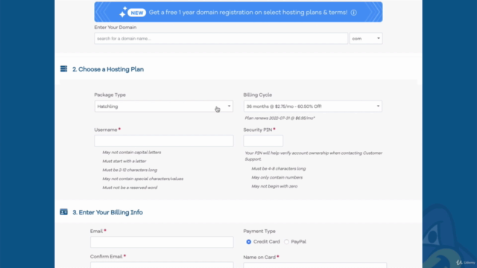477x268 pixels.
Task: Click the 'Security PIN' label
Action: [258, 130]
